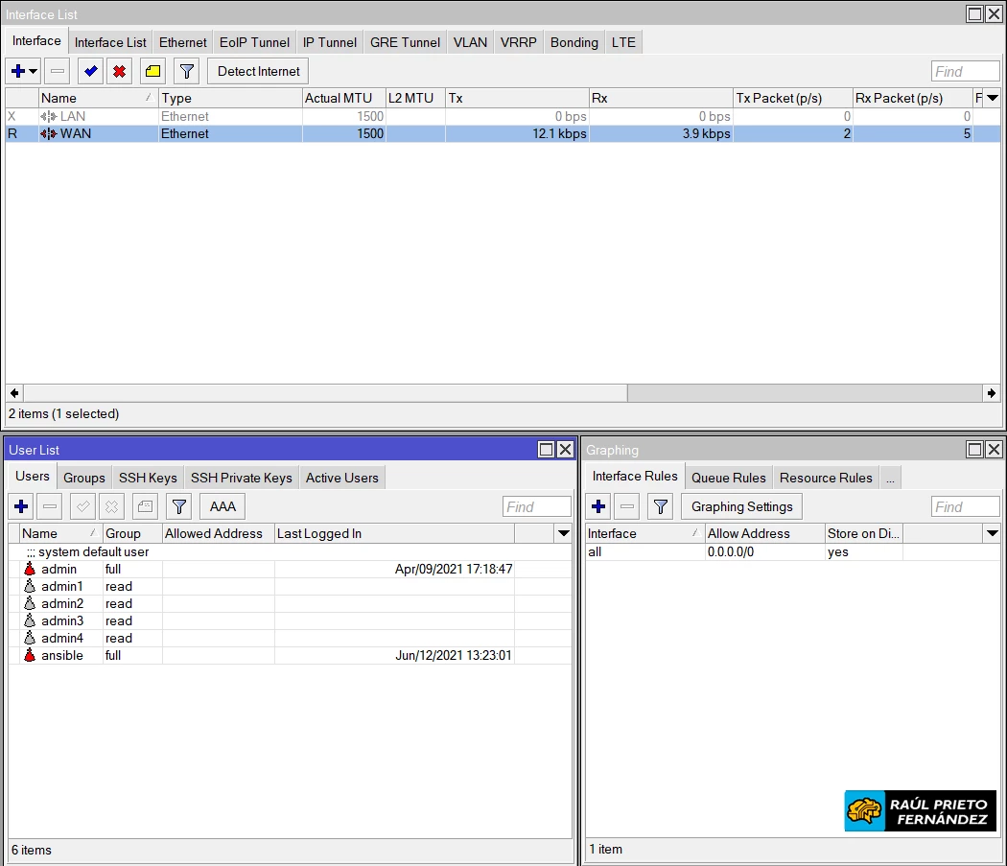Open the filter icon in Interface List toolbar
The image size is (1007, 866).
(x=186, y=71)
